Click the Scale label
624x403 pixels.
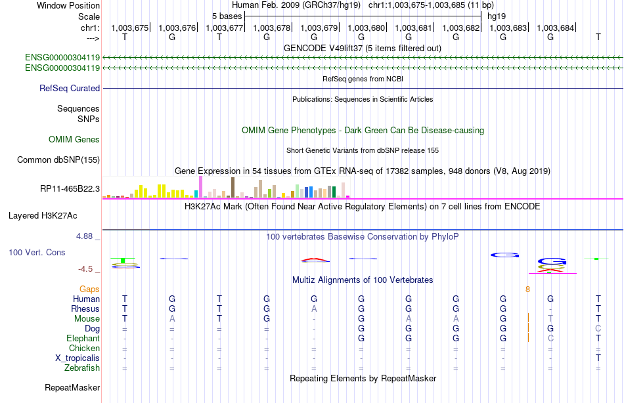coord(89,16)
